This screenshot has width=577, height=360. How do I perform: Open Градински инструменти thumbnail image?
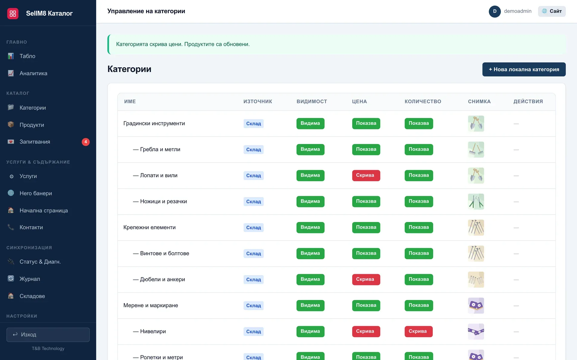point(476,124)
